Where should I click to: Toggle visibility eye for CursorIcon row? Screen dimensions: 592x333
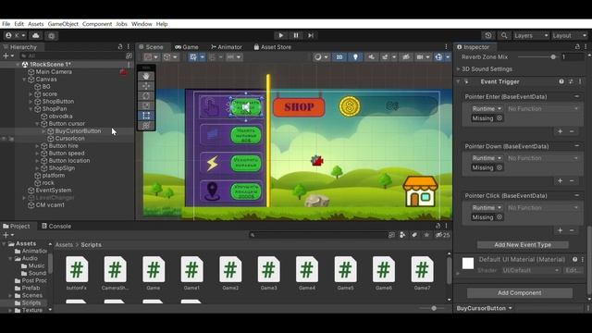[4, 139]
